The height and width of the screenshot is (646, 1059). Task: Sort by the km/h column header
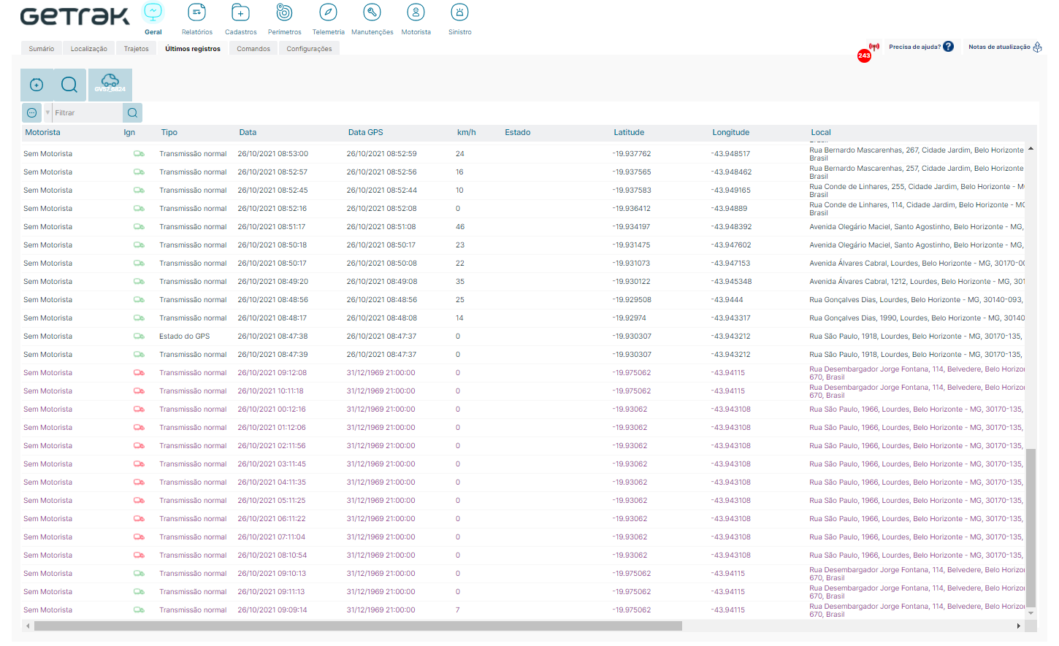tap(467, 133)
